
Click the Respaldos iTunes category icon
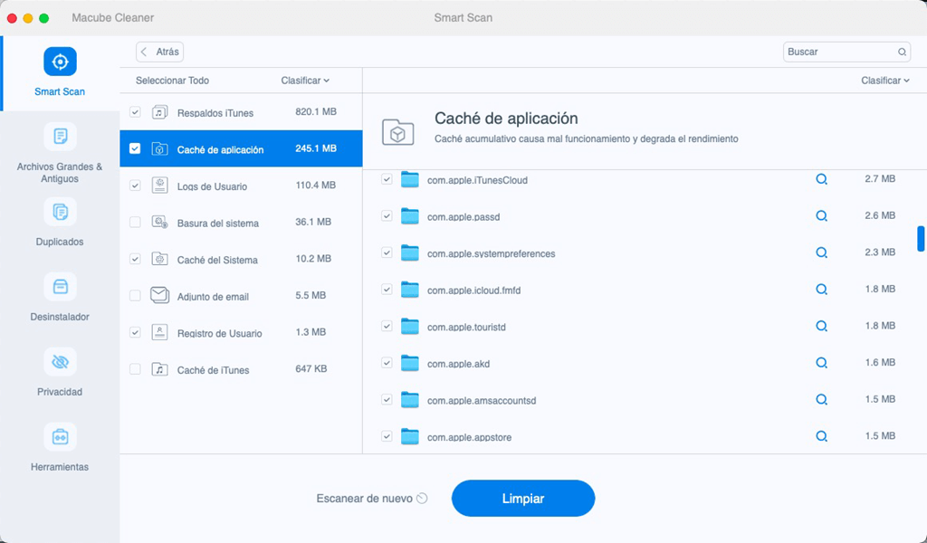pos(159,111)
